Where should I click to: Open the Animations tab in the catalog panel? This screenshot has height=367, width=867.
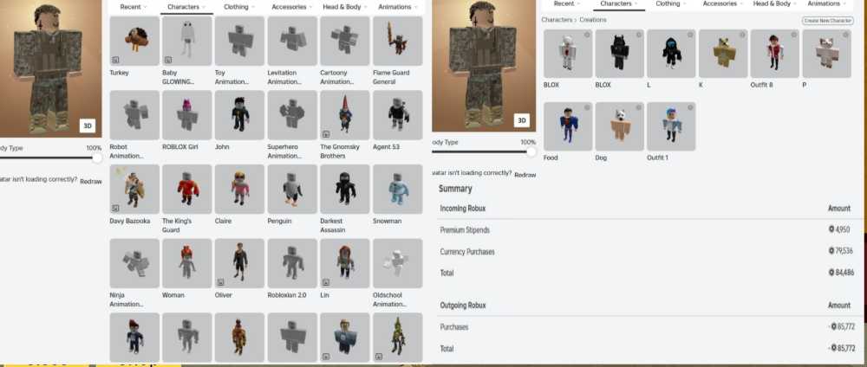[398, 7]
